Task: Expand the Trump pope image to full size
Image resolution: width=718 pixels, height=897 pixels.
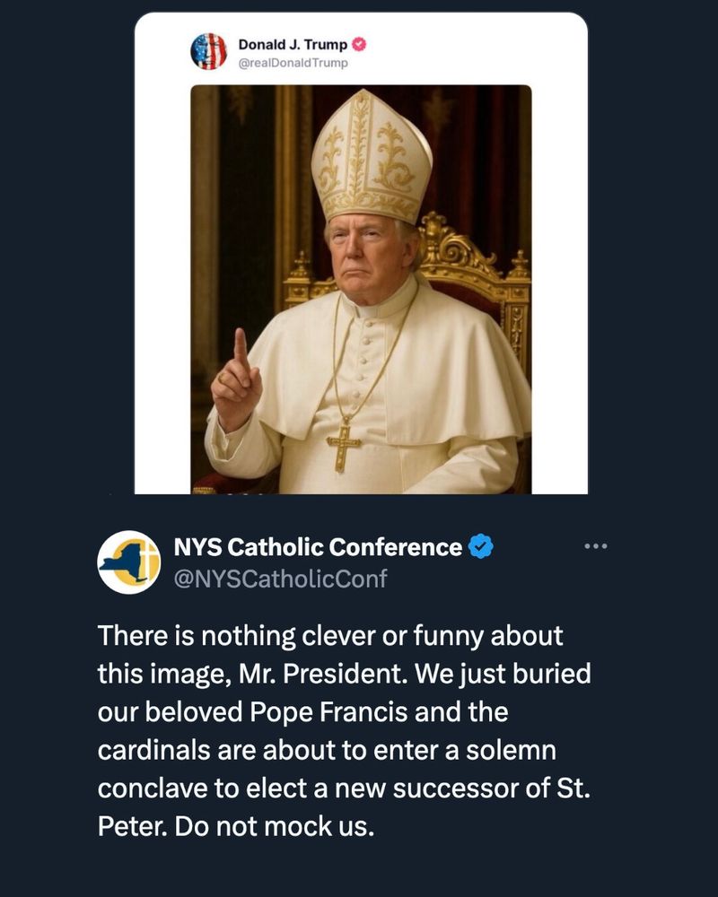Action: click(363, 287)
